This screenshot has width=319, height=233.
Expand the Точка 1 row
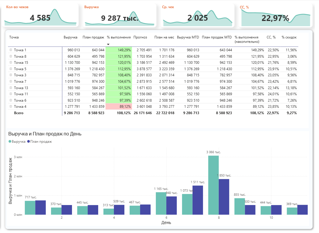point(11,50)
